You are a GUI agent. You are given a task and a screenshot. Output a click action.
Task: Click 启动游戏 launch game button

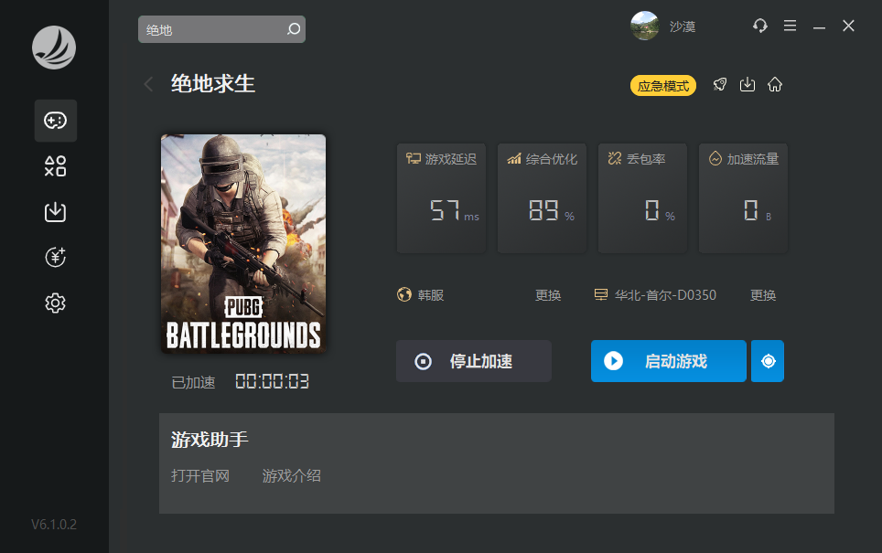(x=668, y=361)
